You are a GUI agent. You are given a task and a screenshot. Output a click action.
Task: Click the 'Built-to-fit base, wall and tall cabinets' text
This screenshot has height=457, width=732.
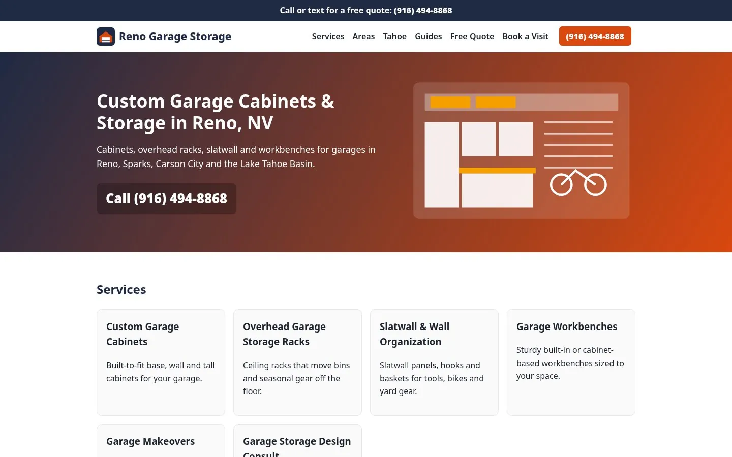(x=161, y=372)
